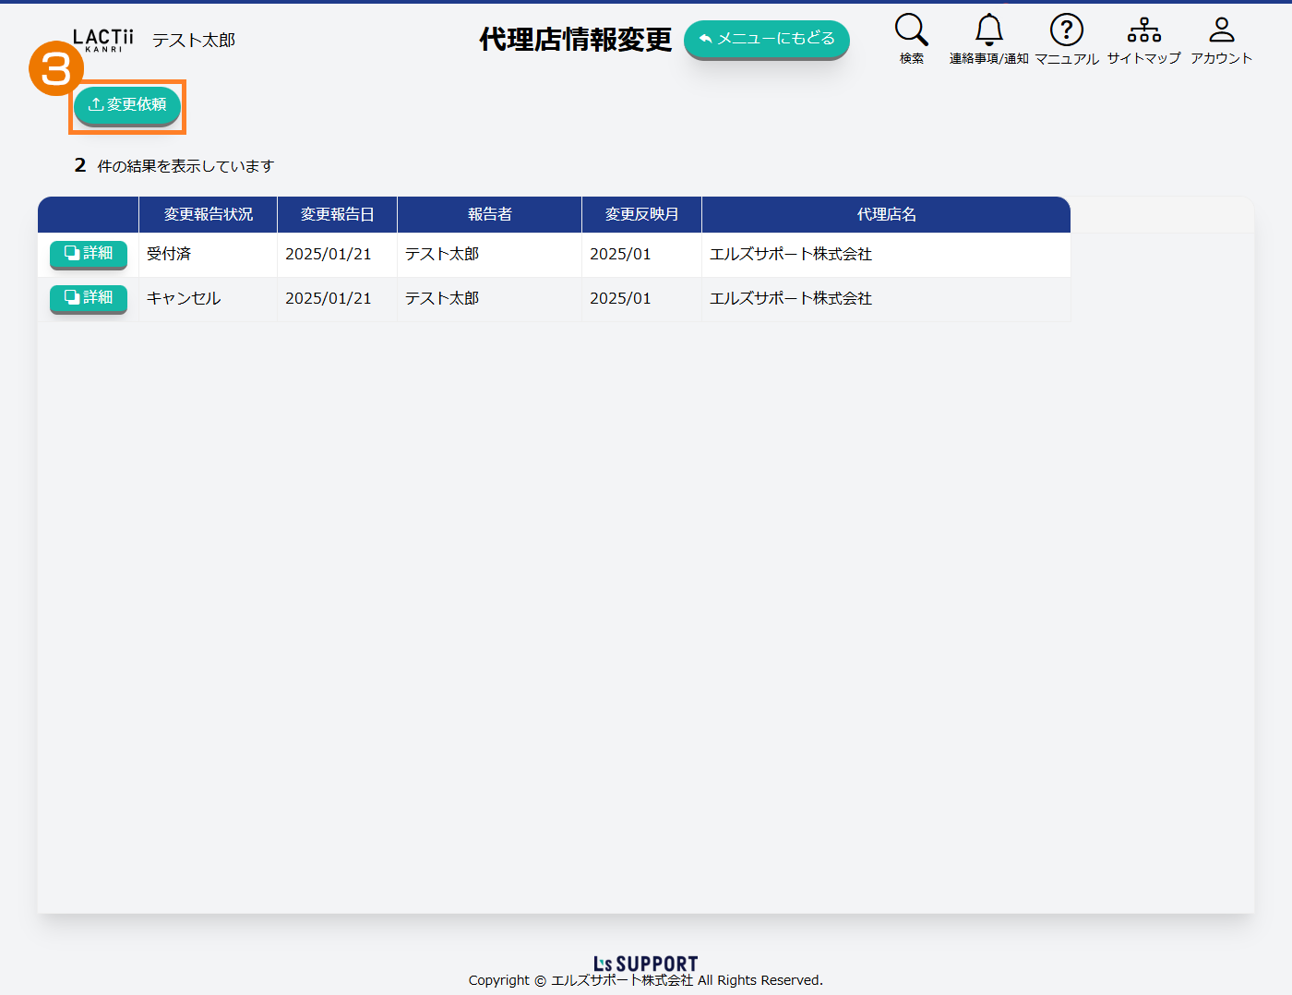Click the 変更反映月 column header

tap(641, 214)
